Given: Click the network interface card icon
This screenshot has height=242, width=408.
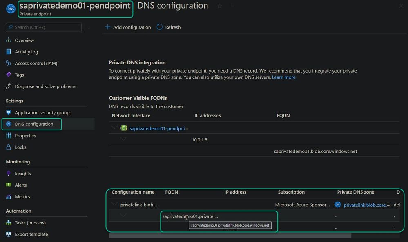Looking at the screenshot, I should point(124,128).
